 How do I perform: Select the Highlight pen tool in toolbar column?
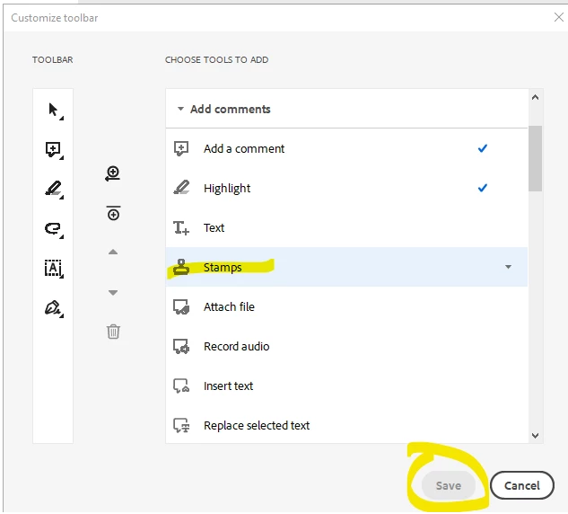(x=54, y=190)
